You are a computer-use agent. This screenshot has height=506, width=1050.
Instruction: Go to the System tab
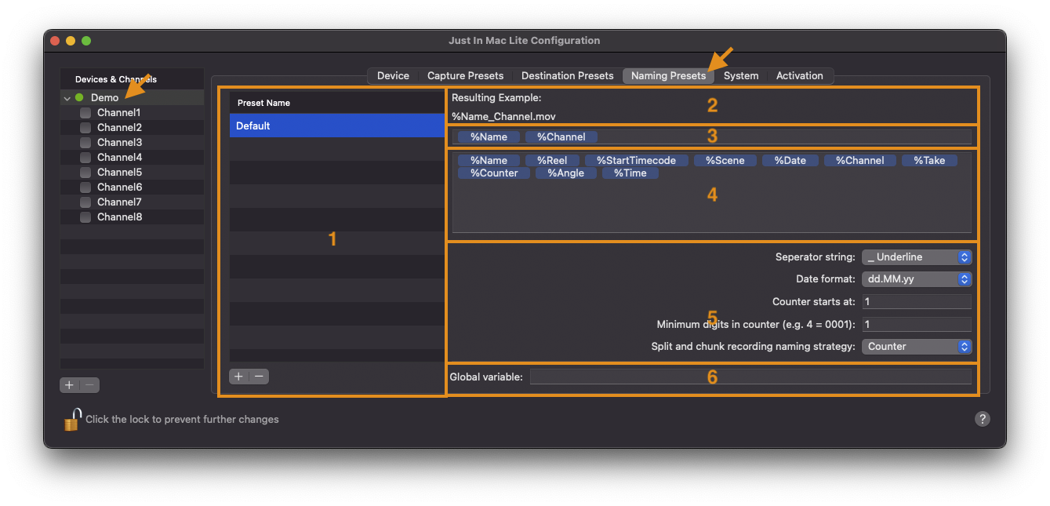click(x=741, y=76)
